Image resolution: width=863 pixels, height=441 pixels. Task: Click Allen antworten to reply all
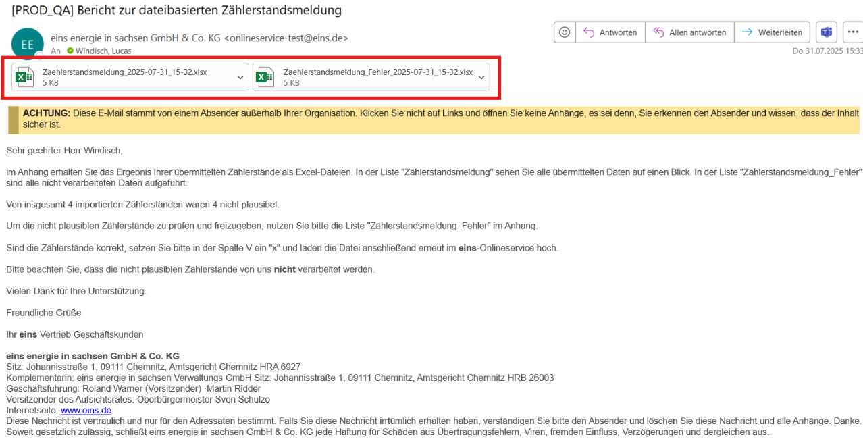point(689,32)
